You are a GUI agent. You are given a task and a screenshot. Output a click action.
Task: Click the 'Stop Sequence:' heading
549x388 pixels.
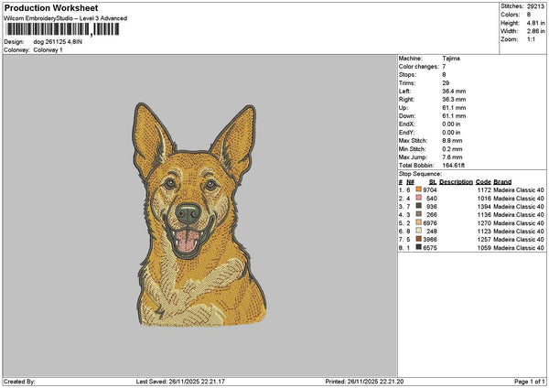[420, 174]
